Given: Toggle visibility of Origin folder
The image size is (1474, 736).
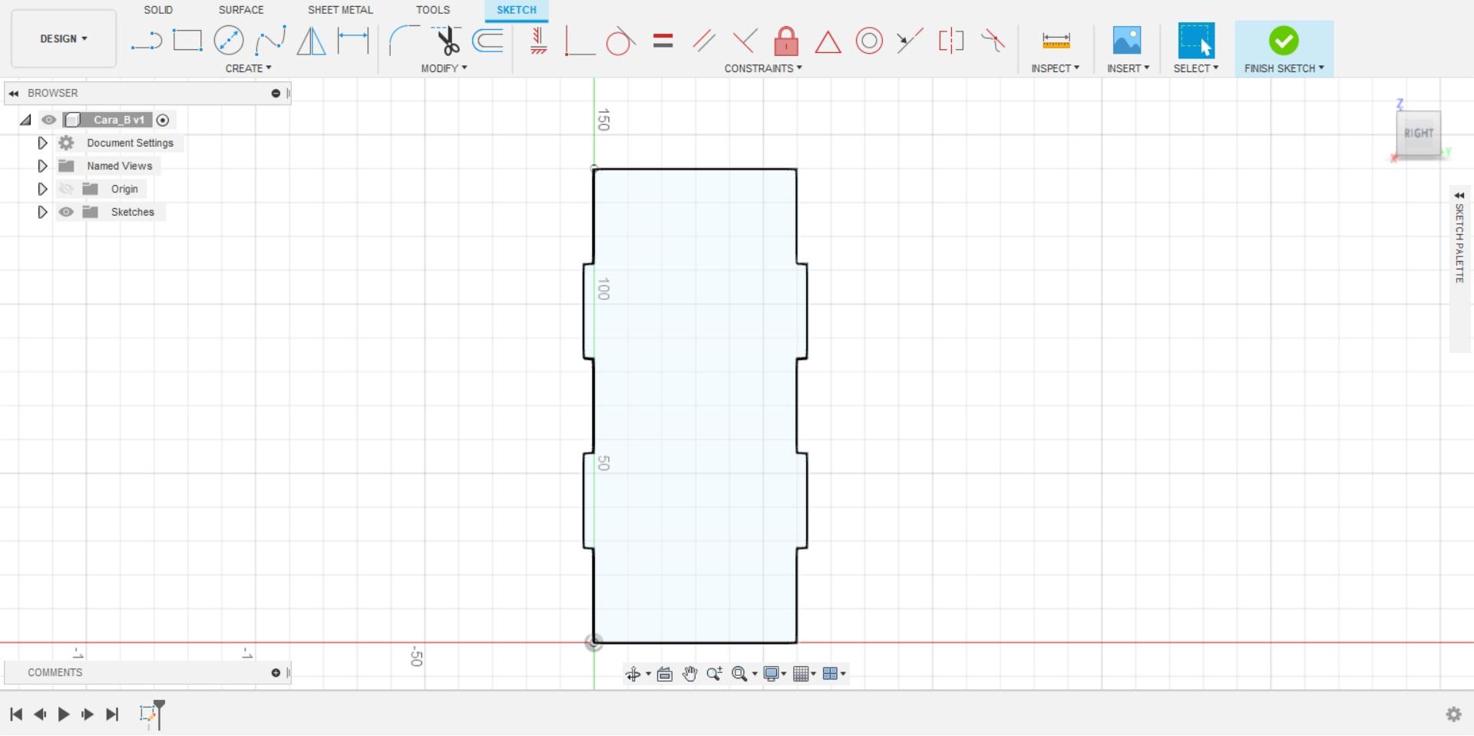Looking at the screenshot, I should (x=66, y=189).
